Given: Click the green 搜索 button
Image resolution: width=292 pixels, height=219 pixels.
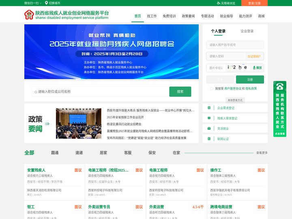Looking at the screenshot, I should coord(180,92).
